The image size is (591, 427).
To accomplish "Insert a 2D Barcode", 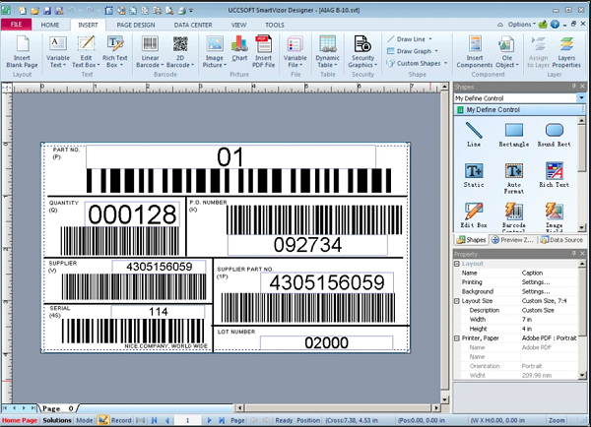I will pyautogui.click(x=180, y=52).
